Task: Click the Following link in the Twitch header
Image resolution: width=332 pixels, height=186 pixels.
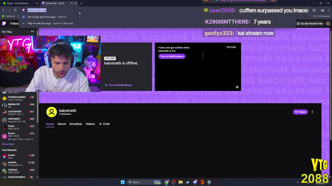Action: (x=14, y=24)
